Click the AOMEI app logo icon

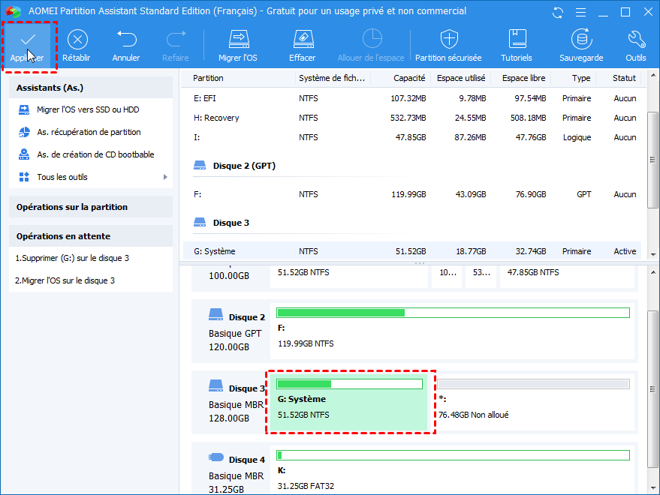[14, 11]
